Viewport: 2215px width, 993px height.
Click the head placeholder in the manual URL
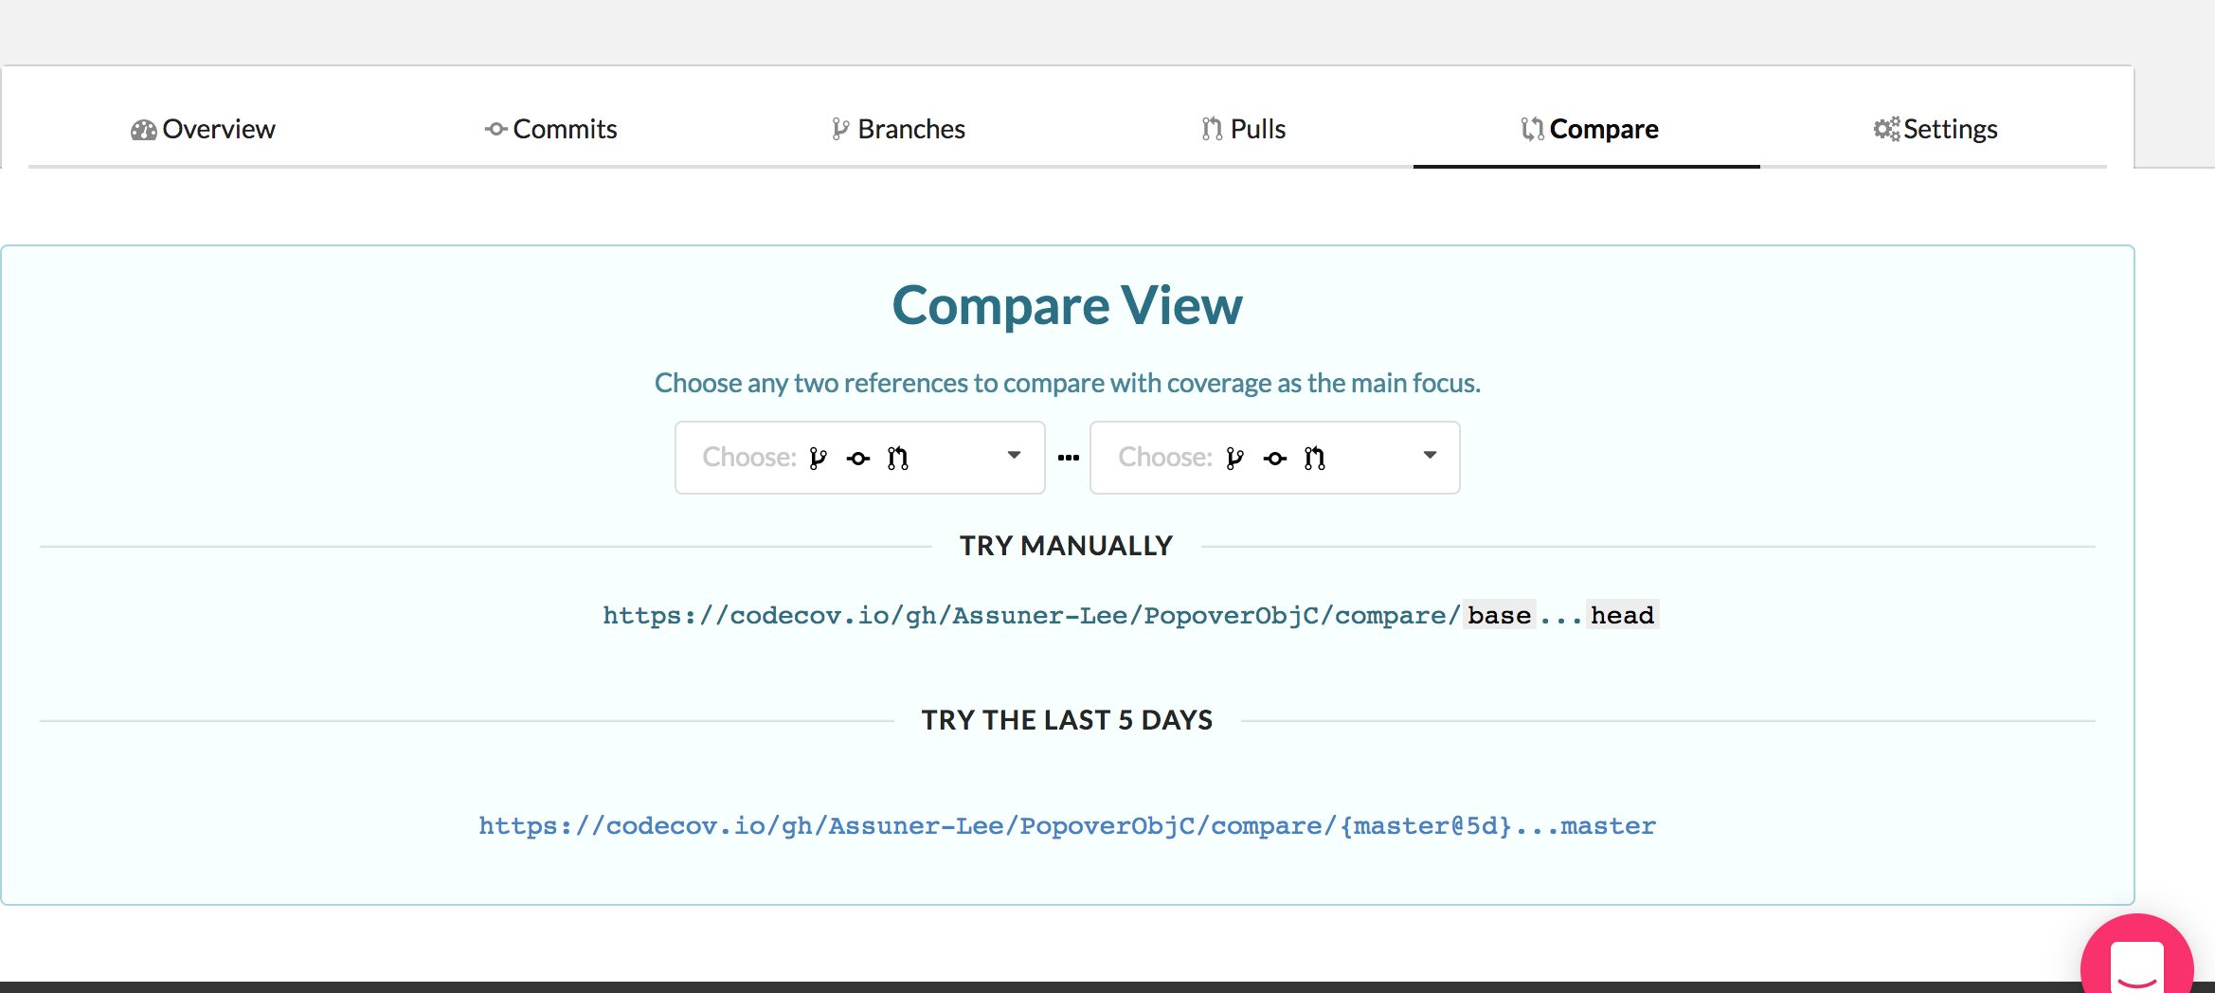tap(1622, 615)
